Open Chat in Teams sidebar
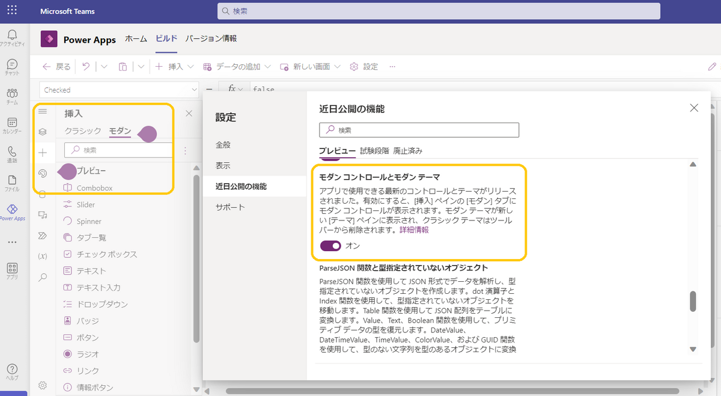The width and height of the screenshot is (721, 396). 12,67
